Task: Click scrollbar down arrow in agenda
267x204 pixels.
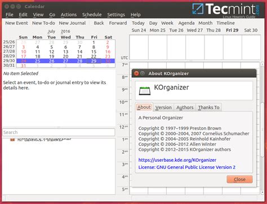Action: [x=262, y=192]
